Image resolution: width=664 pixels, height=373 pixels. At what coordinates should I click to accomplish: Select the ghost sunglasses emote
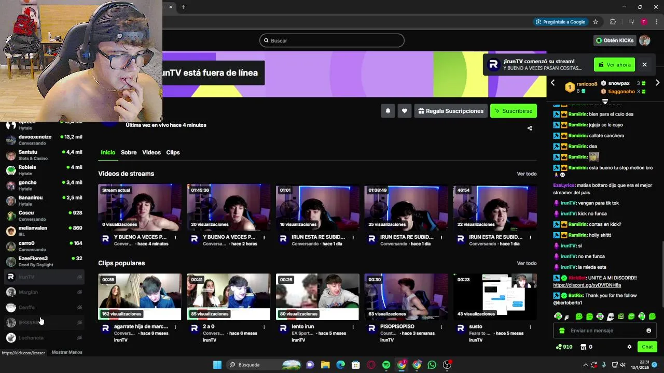(x=611, y=316)
